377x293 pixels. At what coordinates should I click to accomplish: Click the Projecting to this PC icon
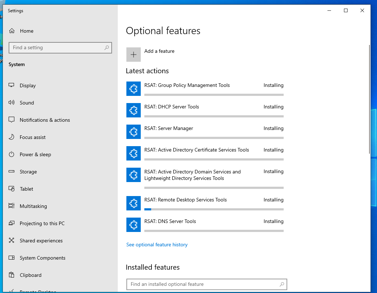click(11, 223)
